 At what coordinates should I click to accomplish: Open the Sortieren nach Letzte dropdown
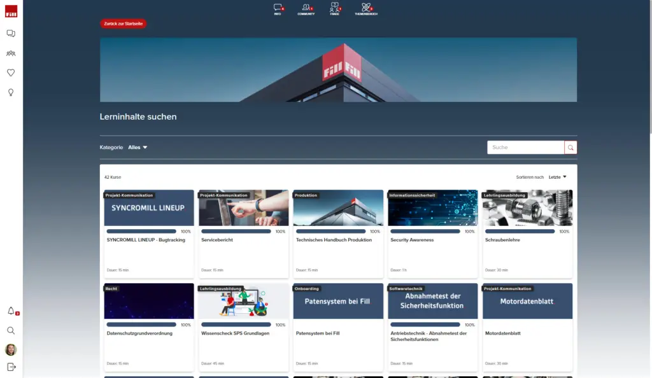click(x=557, y=177)
